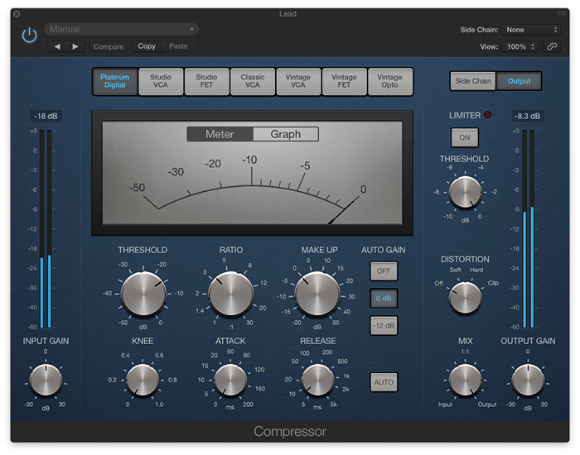Image resolution: width=580 pixels, height=455 pixels.
Task: Toggle the plug-in power button
Action: tap(30, 36)
